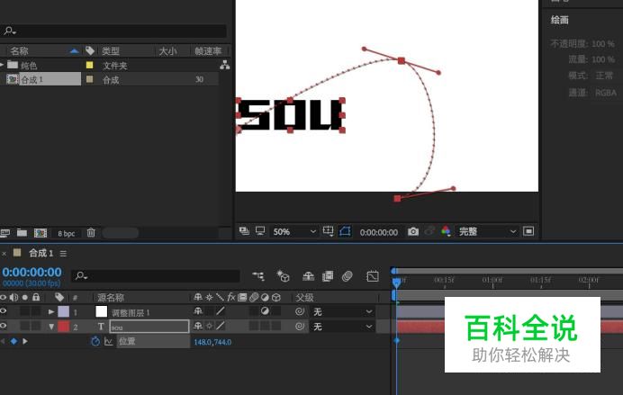Click the interpret footage icon in Project panel
Screen dimensions: 623x395
5,233
